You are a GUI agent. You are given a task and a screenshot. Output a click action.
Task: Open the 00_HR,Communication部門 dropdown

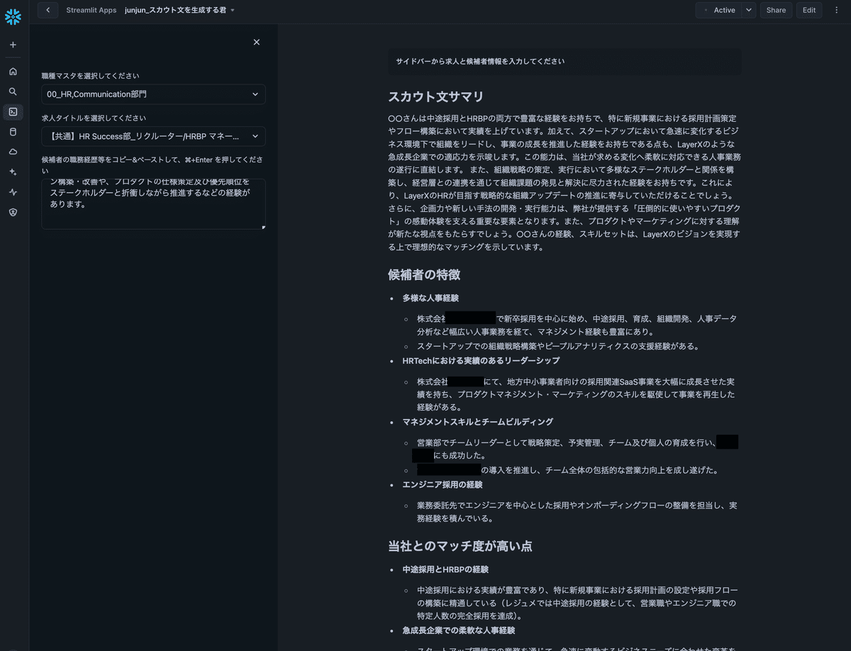coord(153,94)
